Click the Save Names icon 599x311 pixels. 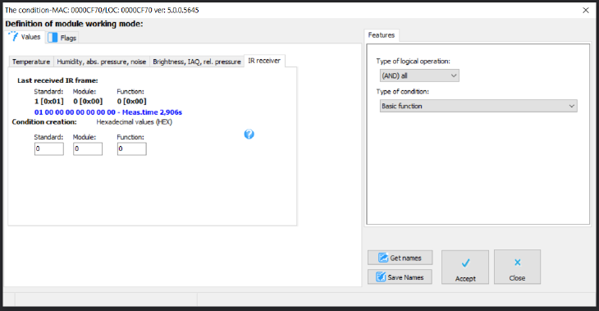[381, 277]
